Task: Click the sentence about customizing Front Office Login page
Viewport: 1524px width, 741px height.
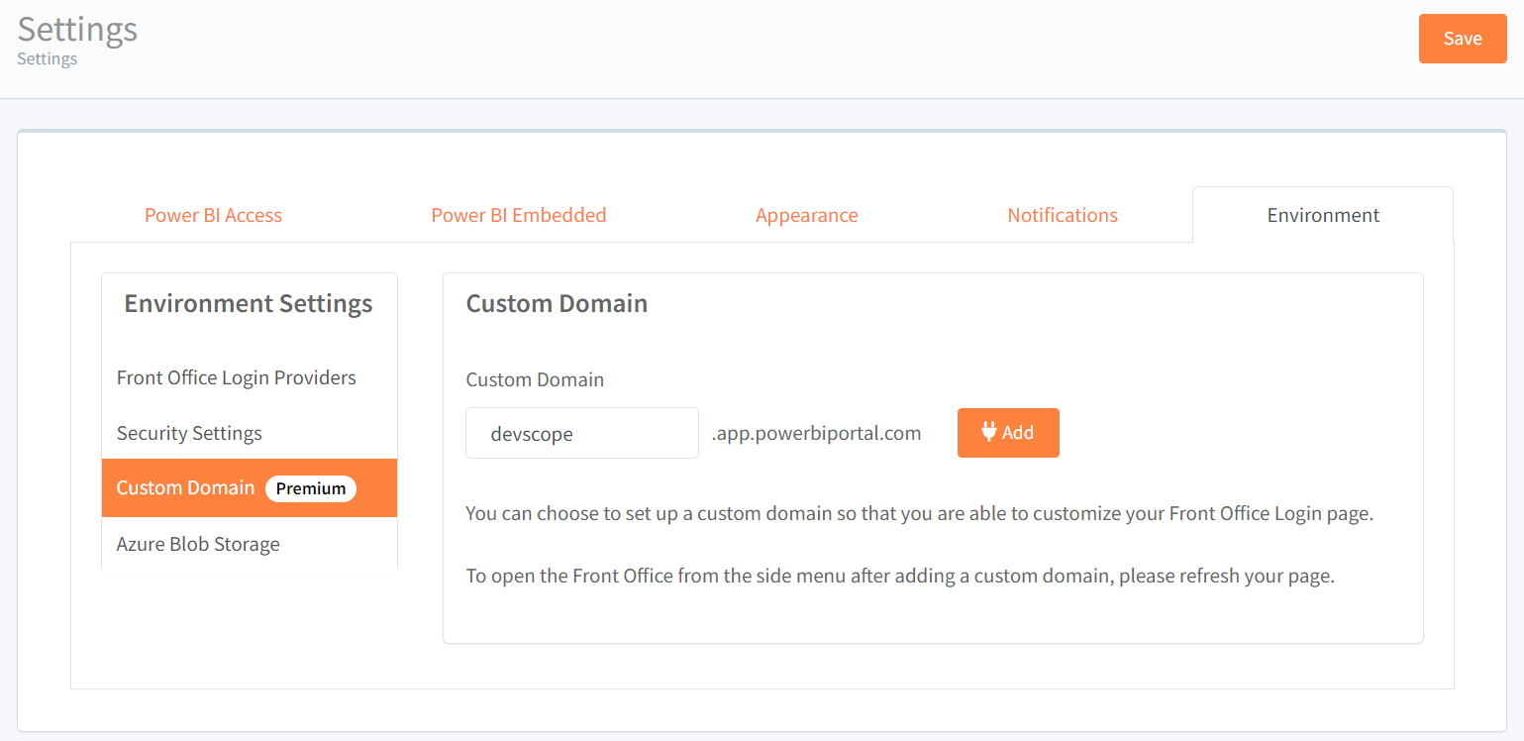Action: pos(920,515)
